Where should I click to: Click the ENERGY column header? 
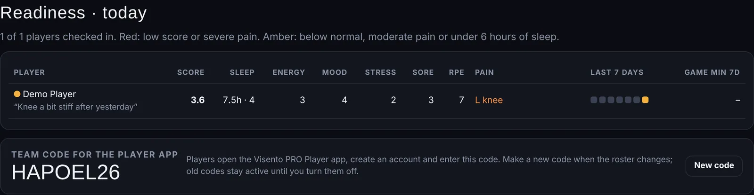[289, 72]
